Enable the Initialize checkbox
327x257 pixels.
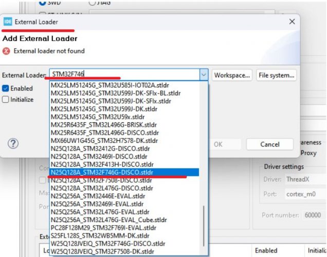pyautogui.click(x=6, y=100)
